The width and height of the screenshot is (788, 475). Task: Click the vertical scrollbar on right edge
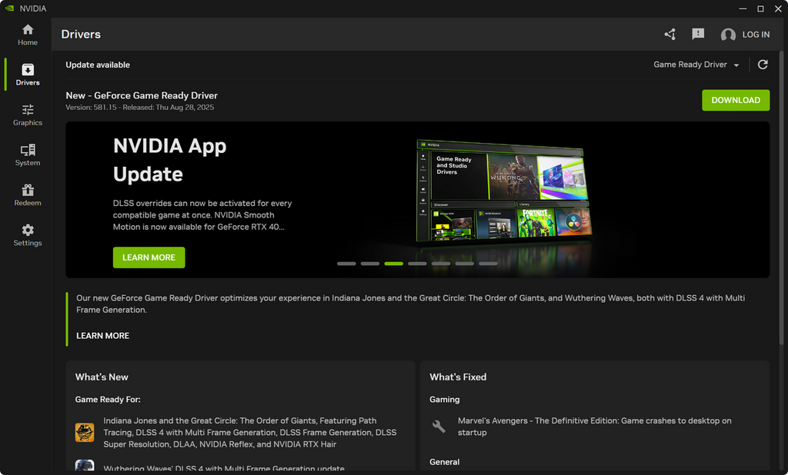(x=781, y=198)
